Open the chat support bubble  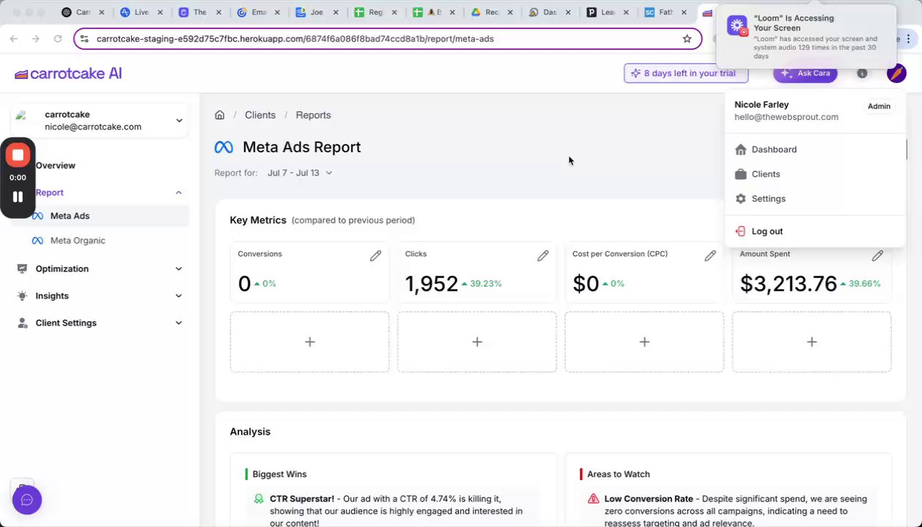[x=27, y=500]
